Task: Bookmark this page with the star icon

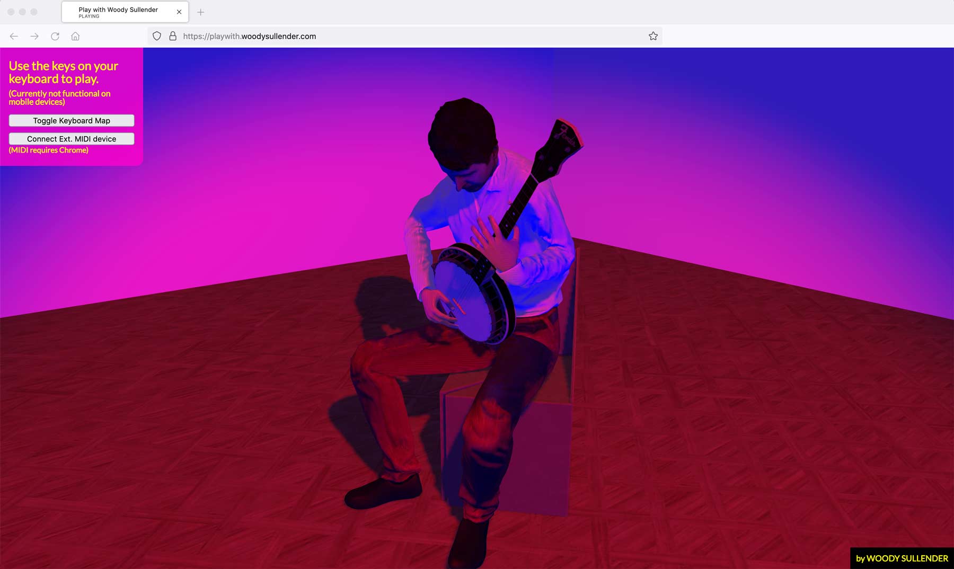Action: pos(653,36)
